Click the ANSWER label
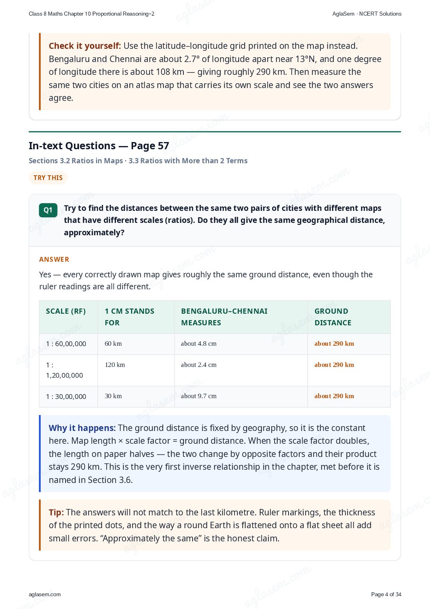This screenshot has width=430, height=609. pos(54,259)
